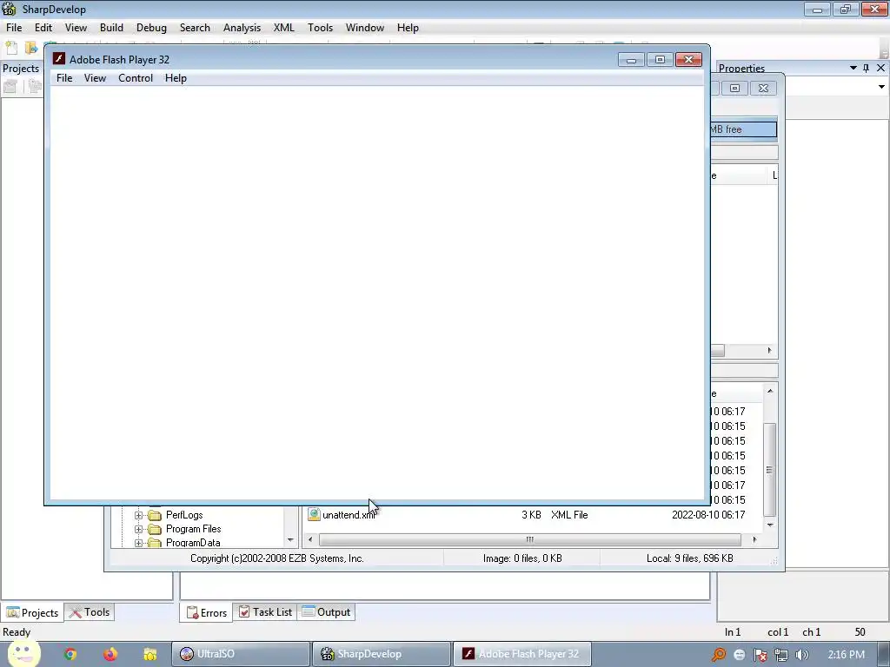Click the SharpDevelop title bar app icon

(x=9, y=9)
